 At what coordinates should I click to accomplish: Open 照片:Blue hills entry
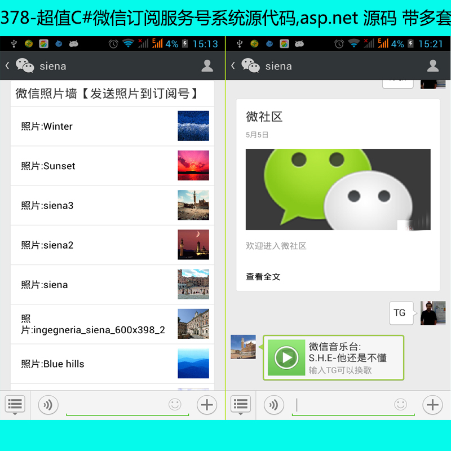pyautogui.click(x=112, y=364)
